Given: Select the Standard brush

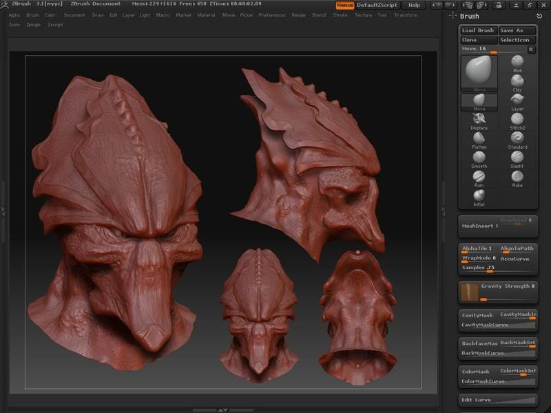Looking at the screenshot, I should click(x=517, y=138).
